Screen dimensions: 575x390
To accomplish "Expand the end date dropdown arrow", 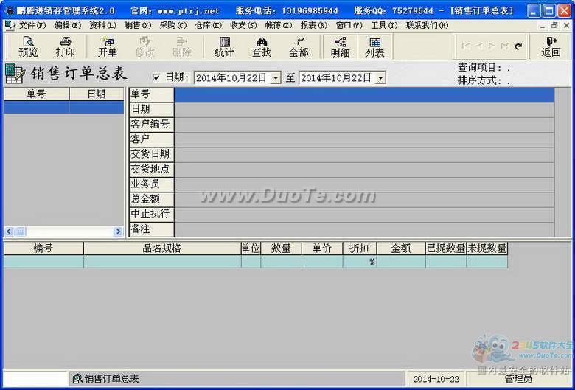I will (380, 78).
